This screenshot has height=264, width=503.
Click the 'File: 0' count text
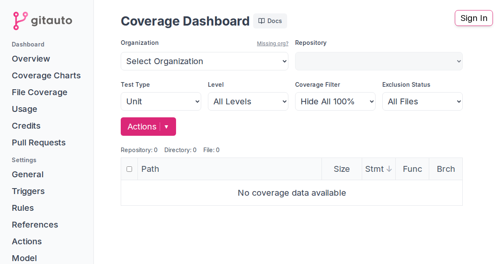pyautogui.click(x=211, y=150)
